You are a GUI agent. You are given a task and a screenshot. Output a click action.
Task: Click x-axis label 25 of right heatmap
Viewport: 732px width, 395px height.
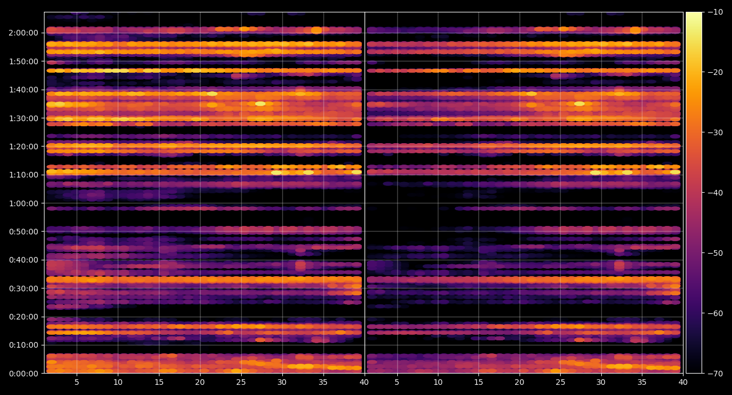coord(561,383)
